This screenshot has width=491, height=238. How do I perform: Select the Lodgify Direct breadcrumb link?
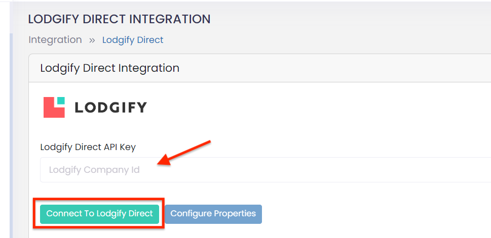click(133, 40)
